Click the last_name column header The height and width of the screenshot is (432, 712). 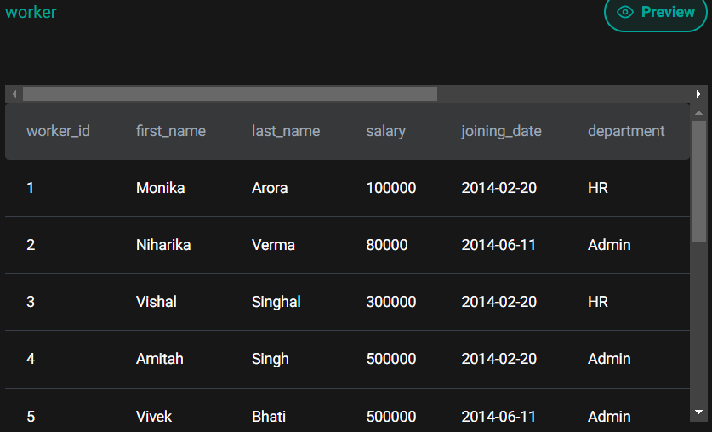click(x=286, y=131)
